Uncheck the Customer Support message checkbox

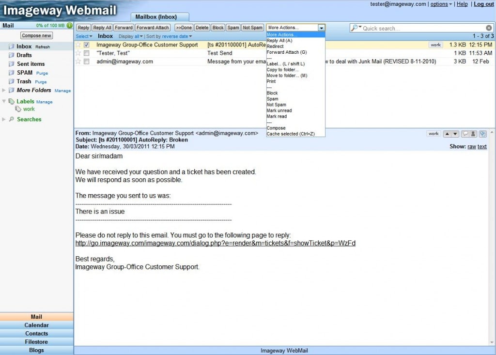[x=86, y=45]
